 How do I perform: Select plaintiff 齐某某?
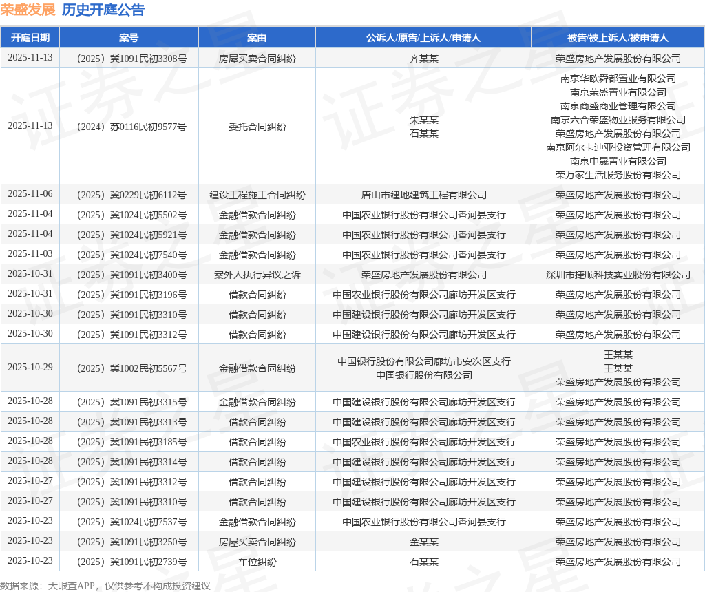[423, 59]
